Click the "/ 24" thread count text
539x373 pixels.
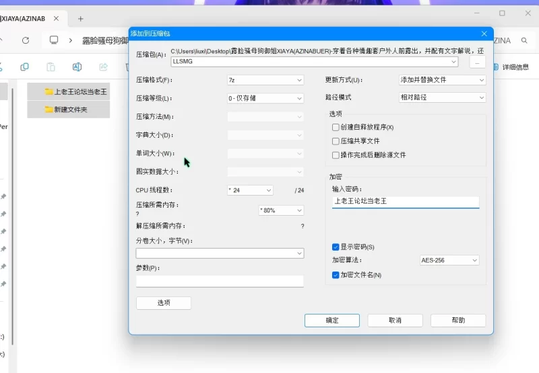pos(299,190)
